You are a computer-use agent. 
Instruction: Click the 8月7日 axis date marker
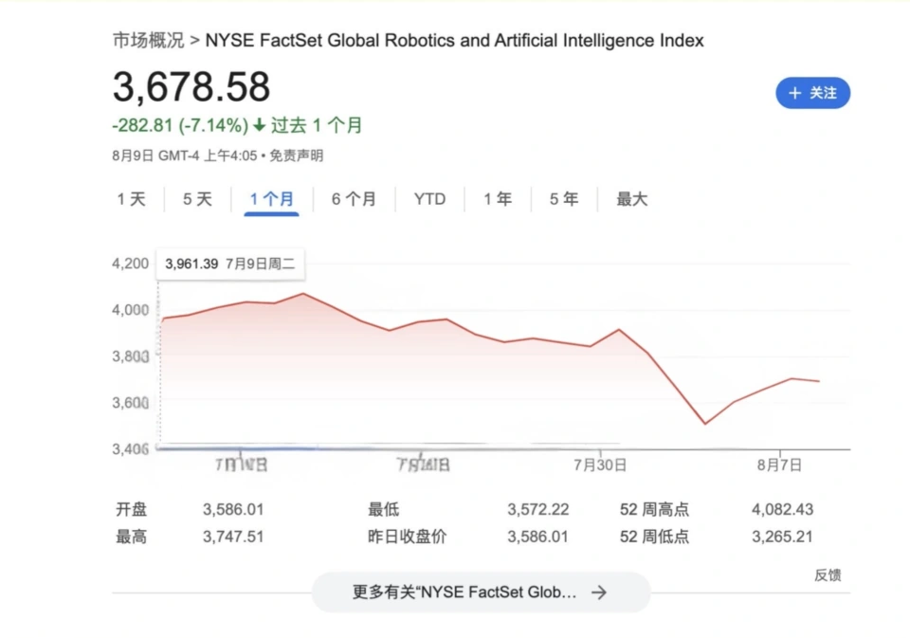780,465
